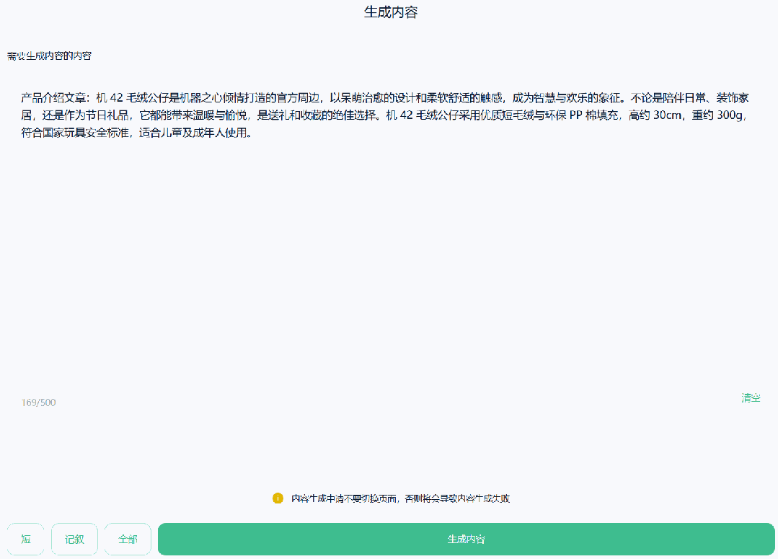
Task: Click the 清空 link to clear text
Action: 750,397
